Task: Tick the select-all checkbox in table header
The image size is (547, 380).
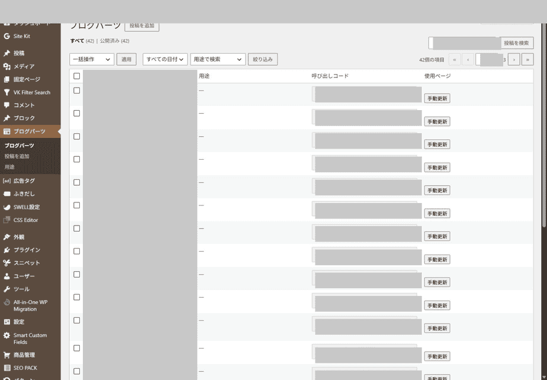Action: pos(77,76)
